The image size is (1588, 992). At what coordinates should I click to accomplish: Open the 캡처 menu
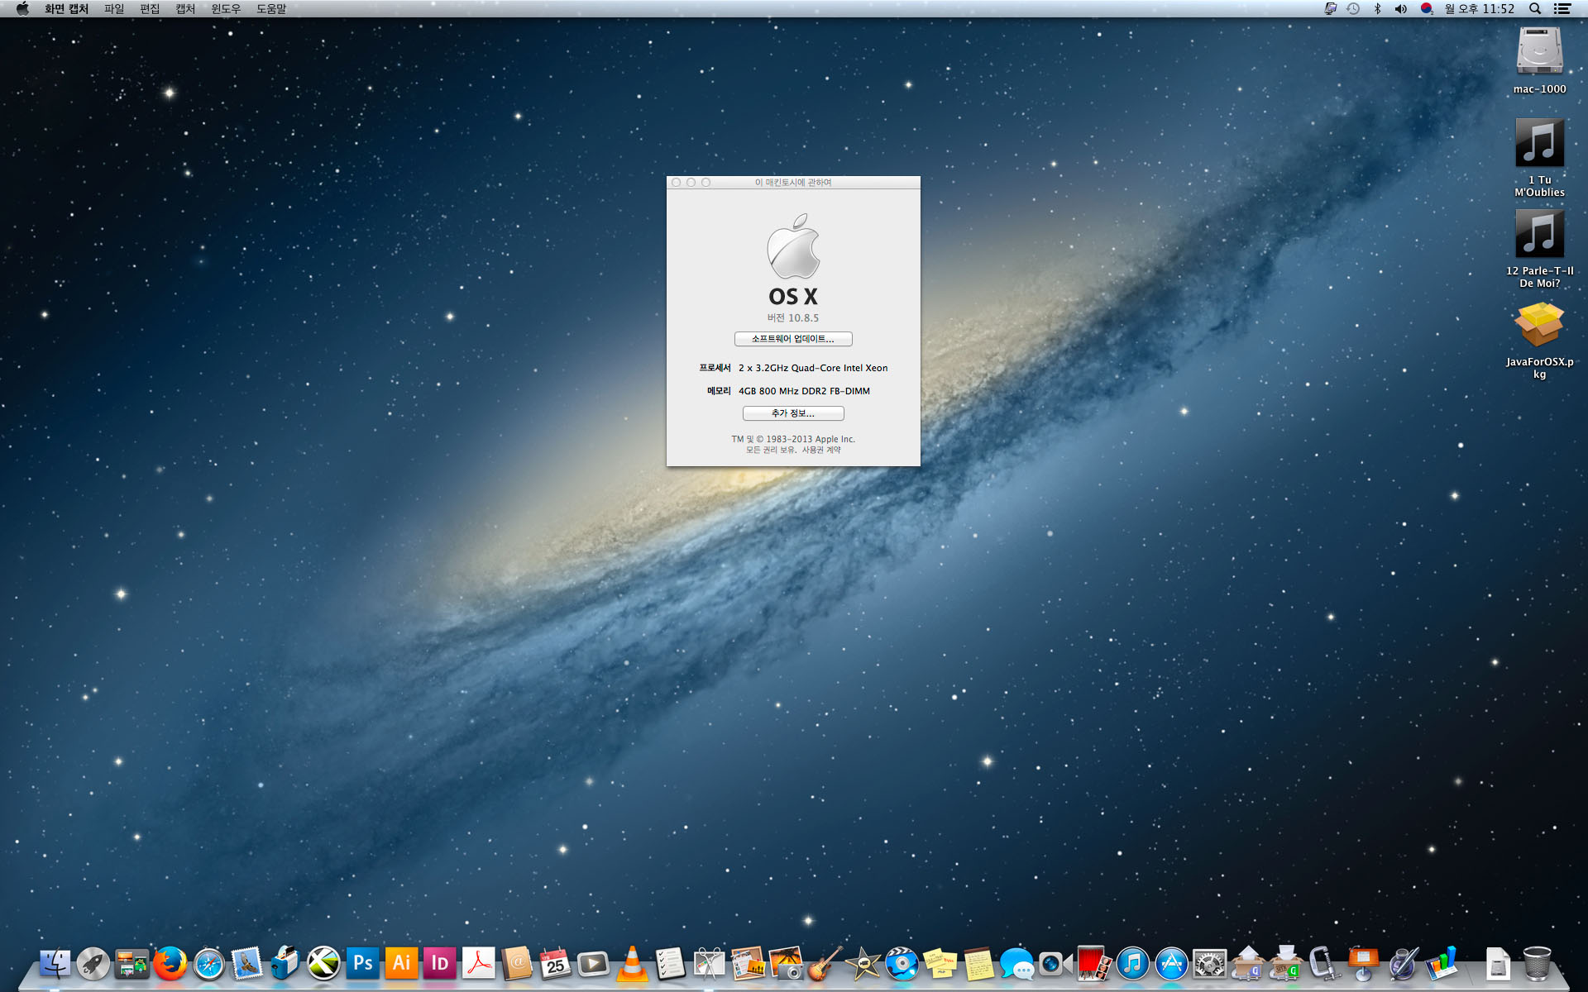point(185,8)
